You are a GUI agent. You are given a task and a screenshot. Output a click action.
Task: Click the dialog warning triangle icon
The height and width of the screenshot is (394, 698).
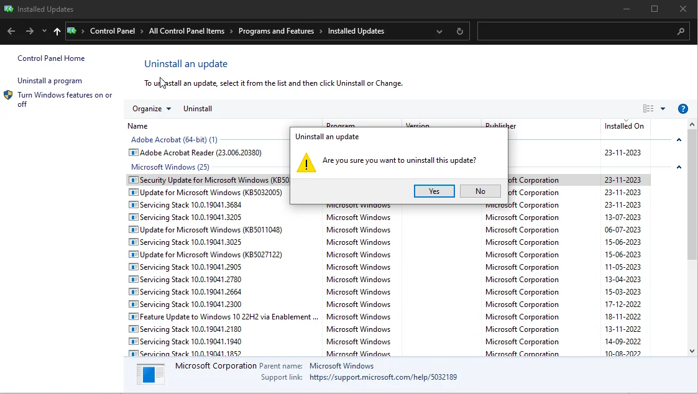(x=306, y=162)
